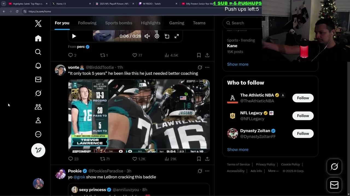
Task: View analytics of the 4.5K views post
Action: coord(171,55)
